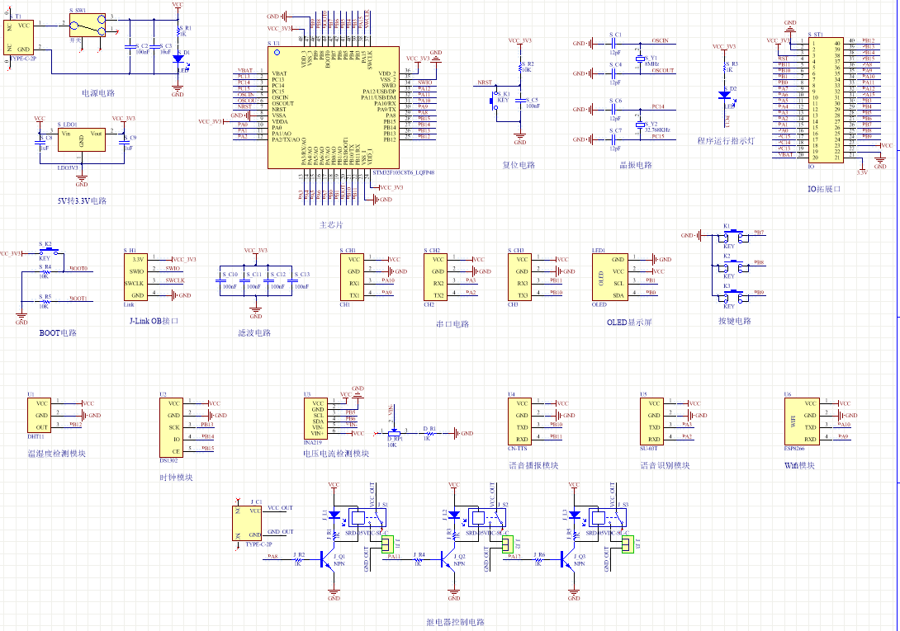Screen dimensions: 900x631
Task: Select the U3 INA219 module block
Action: [x=315, y=419]
